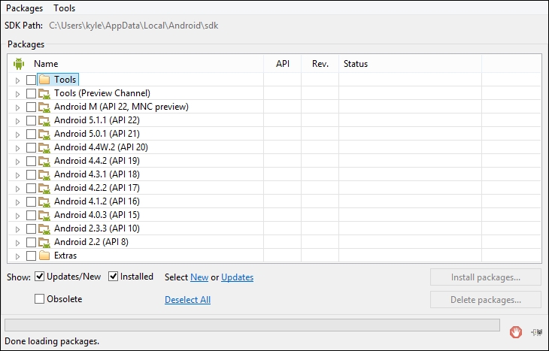Check the Tools (Preview Channel) checkbox
This screenshot has width=549, height=351.
click(x=31, y=93)
